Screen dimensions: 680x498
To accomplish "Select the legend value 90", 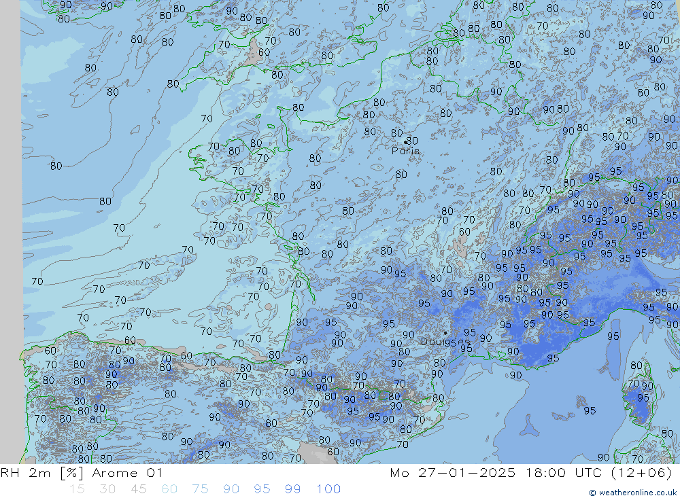I will [231, 489].
